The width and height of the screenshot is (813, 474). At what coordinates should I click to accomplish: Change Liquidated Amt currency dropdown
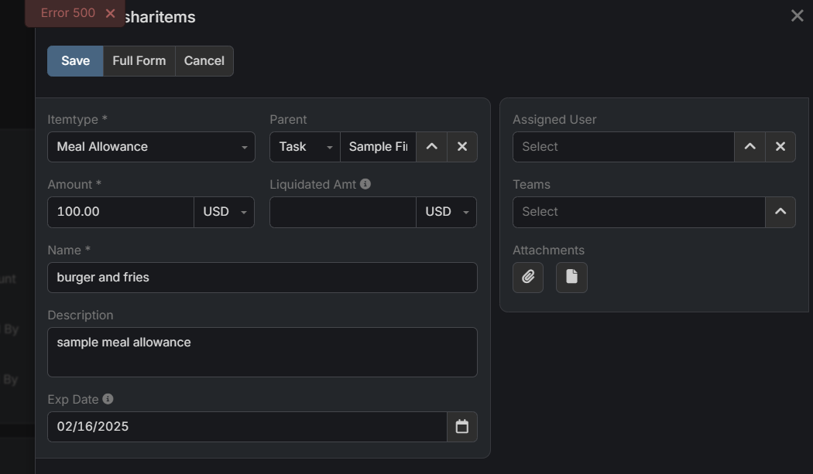(446, 212)
